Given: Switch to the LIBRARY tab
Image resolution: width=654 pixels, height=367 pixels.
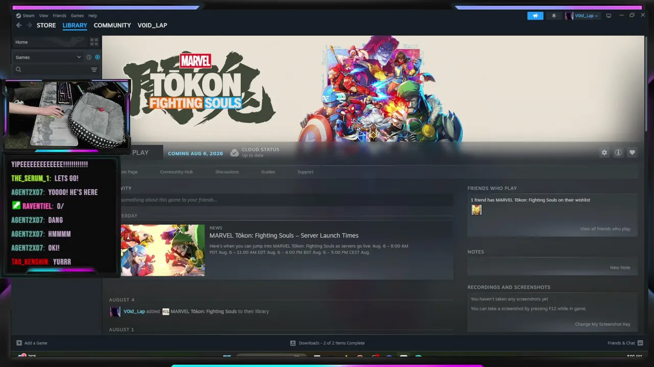Looking at the screenshot, I should (75, 25).
